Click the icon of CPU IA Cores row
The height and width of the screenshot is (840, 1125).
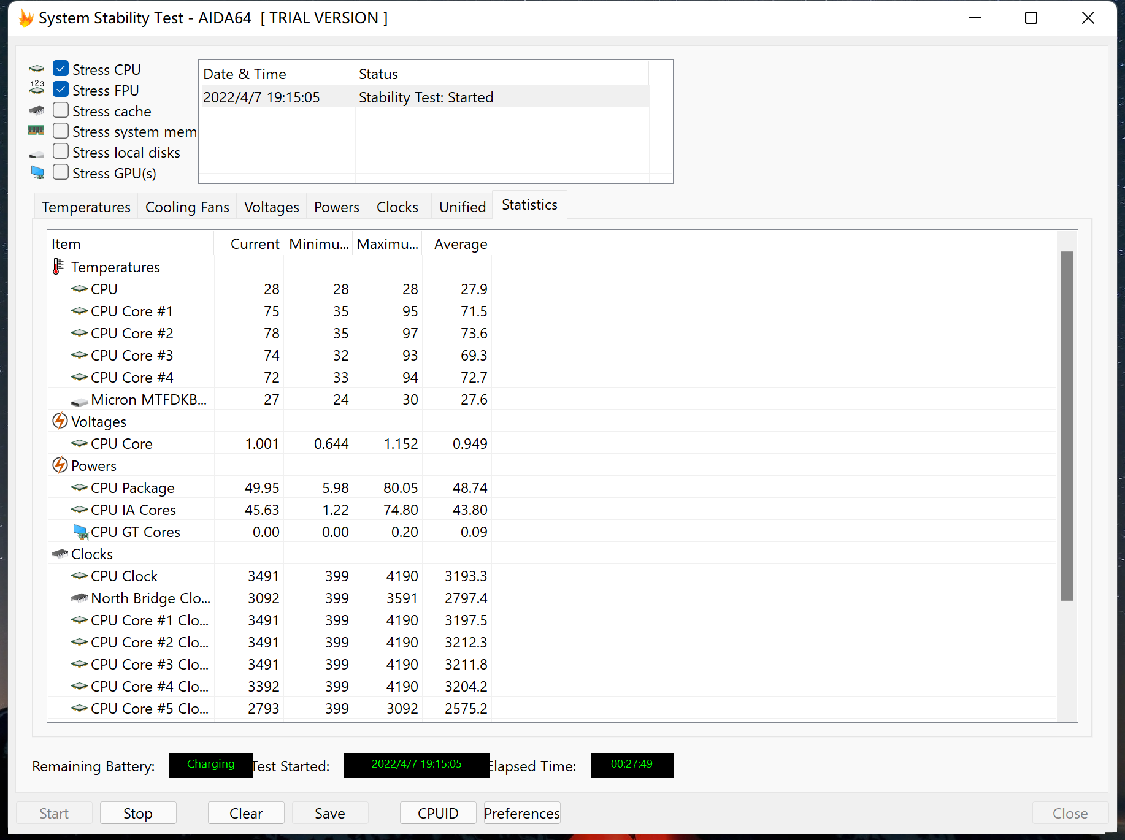click(x=79, y=510)
